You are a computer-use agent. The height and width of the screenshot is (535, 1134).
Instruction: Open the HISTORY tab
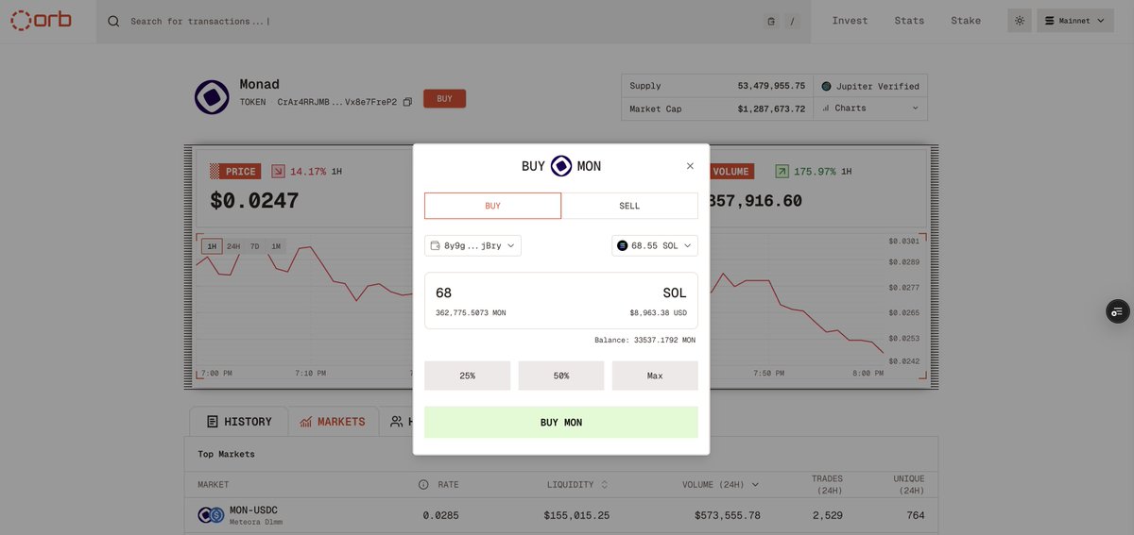point(238,422)
